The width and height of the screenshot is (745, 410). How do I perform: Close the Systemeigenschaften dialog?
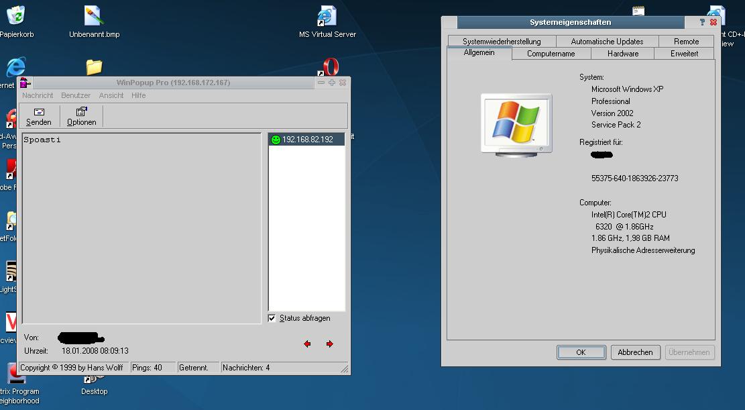click(x=713, y=22)
